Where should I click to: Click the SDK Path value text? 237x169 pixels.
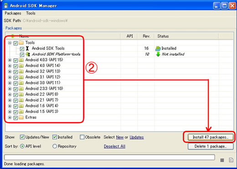(x=45, y=20)
